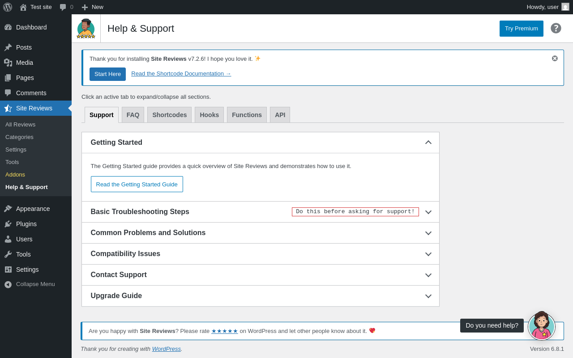Expand Common Problems and Solutions

tap(428, 233)
